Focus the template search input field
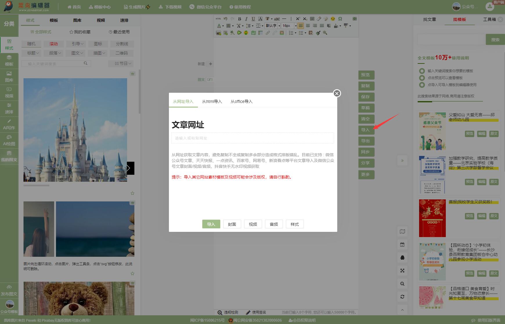The image size is (505, 324). [x=452, y=40]
